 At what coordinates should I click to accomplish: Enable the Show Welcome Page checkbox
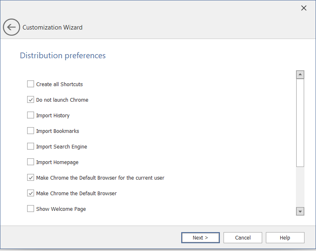(x=31, y=209)
